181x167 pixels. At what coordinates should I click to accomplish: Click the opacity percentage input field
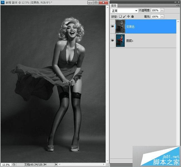click(x=155, y=11)
